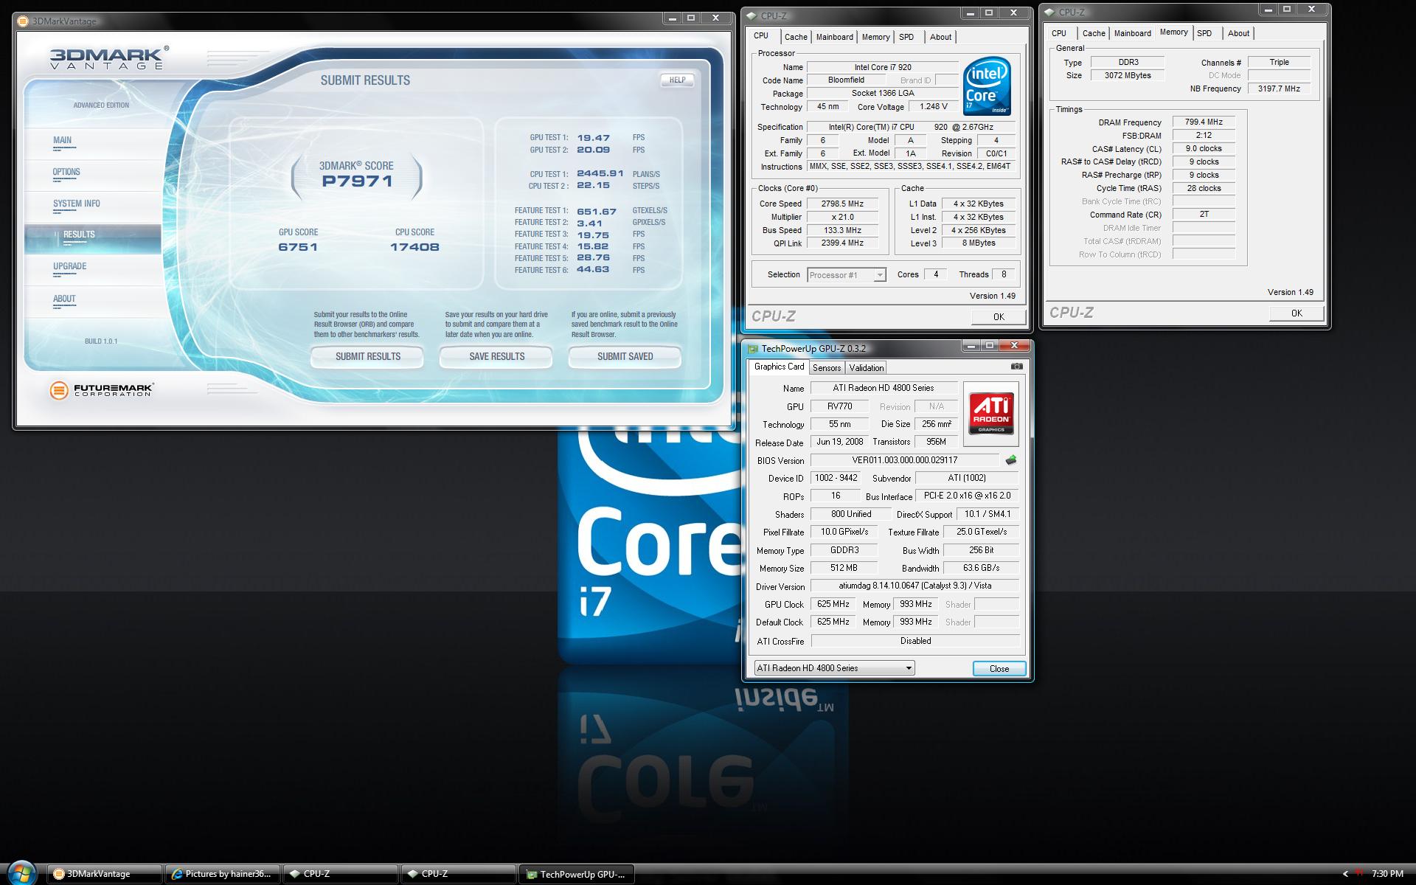Open SPD tab in right CPU-Z window
1416x885 pixels.
point(1204,33)
